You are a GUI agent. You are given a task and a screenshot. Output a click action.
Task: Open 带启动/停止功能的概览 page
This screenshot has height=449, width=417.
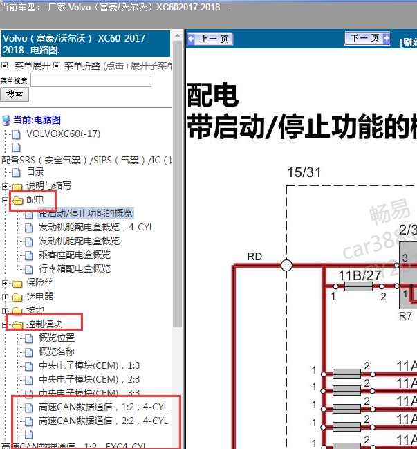click(x=86, y=213)
